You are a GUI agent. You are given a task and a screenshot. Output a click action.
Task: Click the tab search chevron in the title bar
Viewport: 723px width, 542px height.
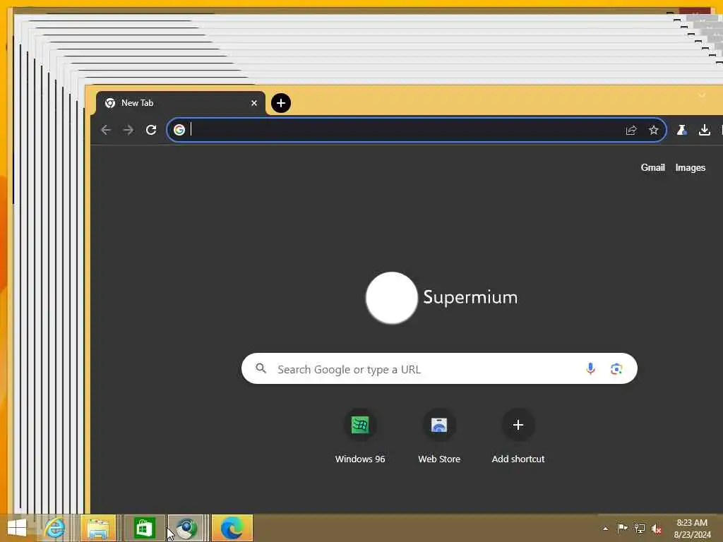[x=702, y=95]
